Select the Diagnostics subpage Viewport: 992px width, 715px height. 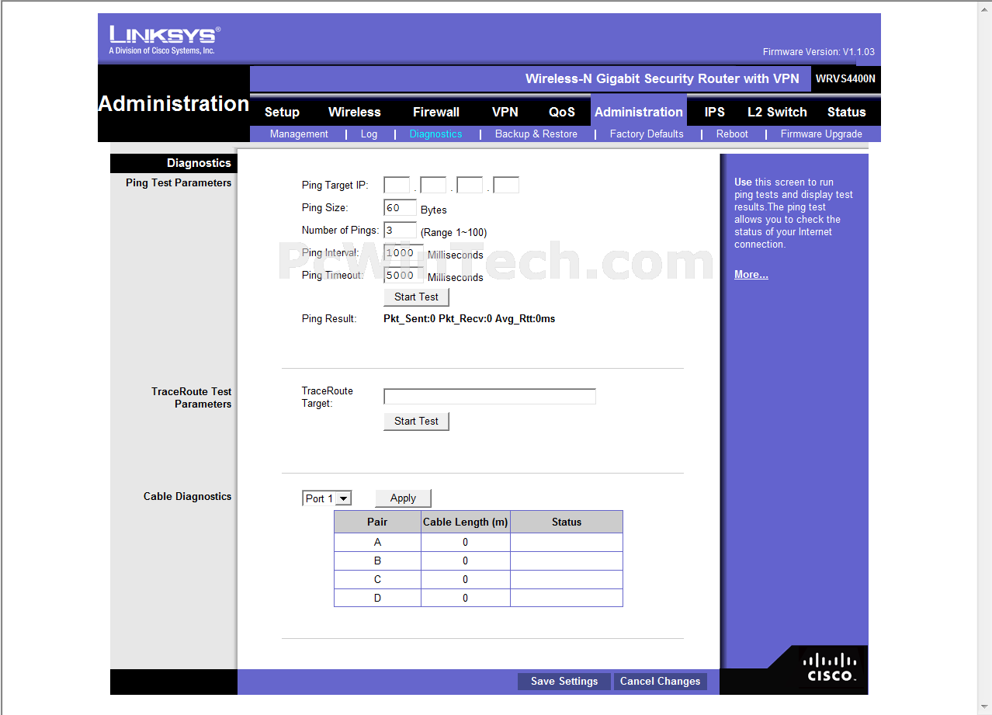435,134
